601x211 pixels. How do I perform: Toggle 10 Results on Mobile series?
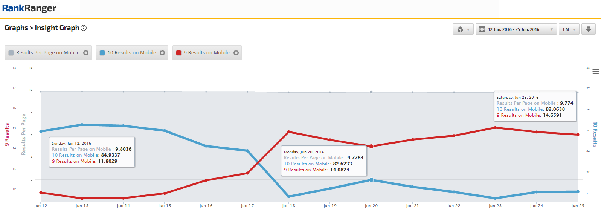pos(131,53)
